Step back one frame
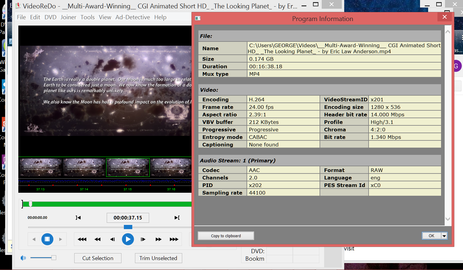Viewport: 463px width, 270px height. pyautogui.click(x=112, y=239)
